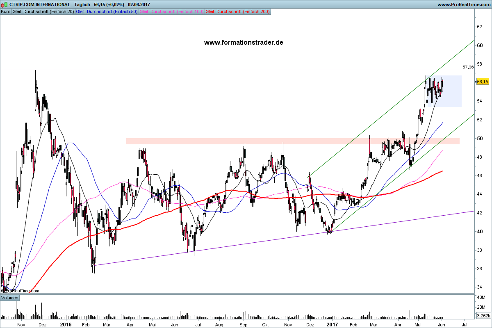Click the 57,36 resistance level label

[467, 67]
